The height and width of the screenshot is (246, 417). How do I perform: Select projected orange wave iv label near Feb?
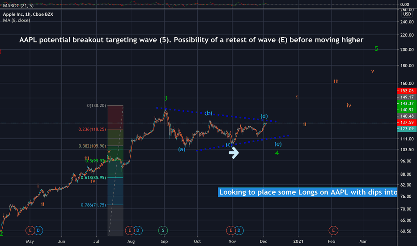tap(349, 106)
